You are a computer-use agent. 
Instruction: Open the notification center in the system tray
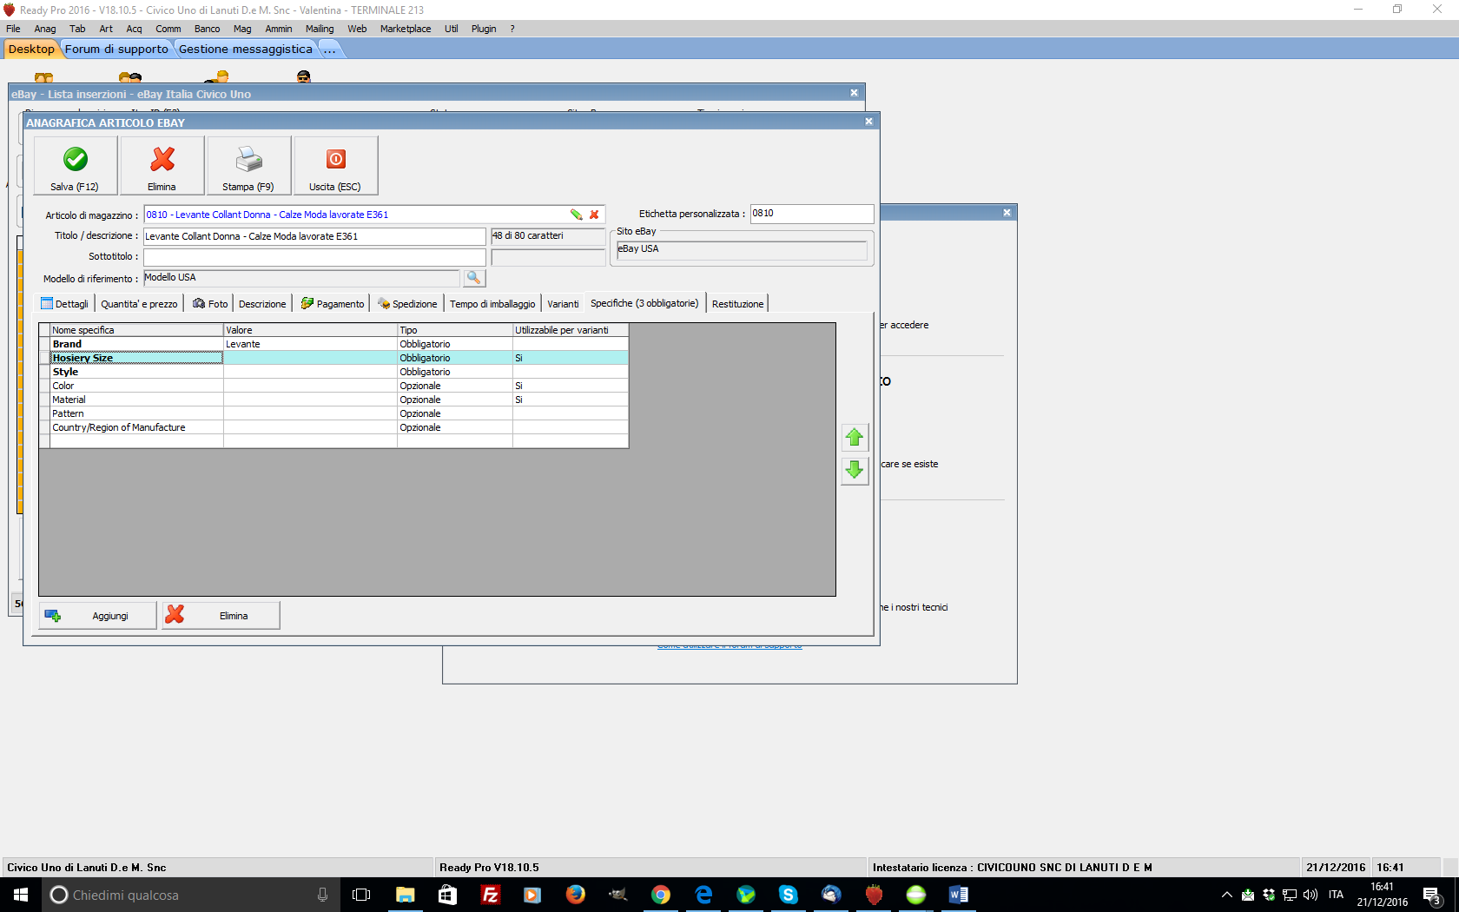point(1433,895)
